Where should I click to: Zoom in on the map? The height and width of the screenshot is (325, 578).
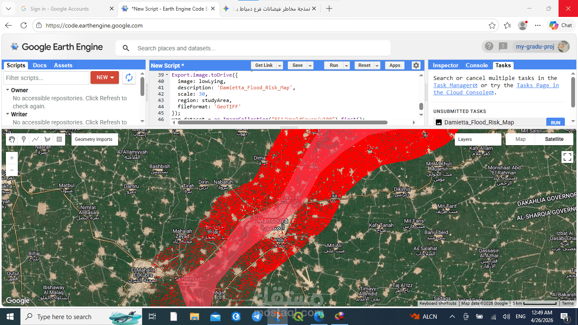[x=12, y=158]
